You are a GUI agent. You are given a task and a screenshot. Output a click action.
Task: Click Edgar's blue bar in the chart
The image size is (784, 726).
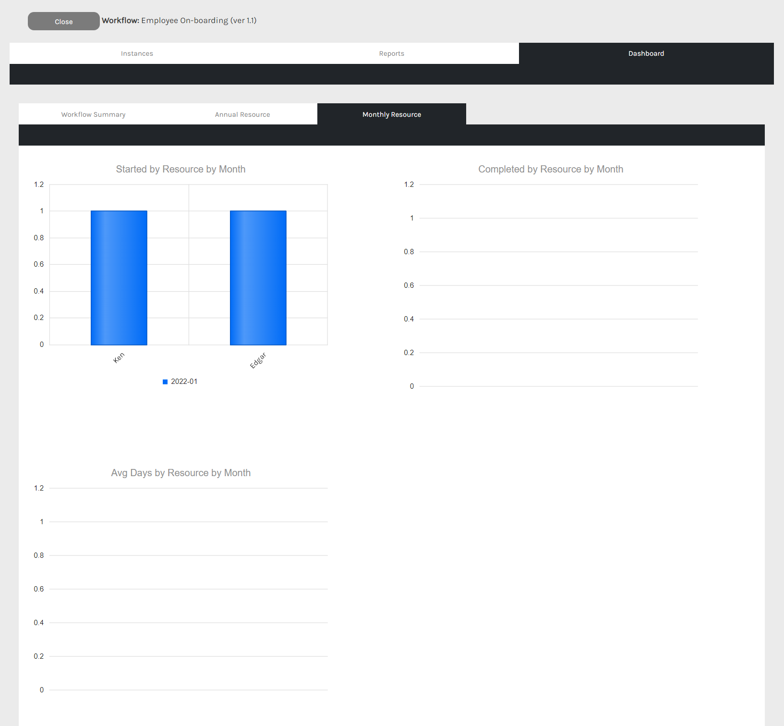(x=258, y=278)
